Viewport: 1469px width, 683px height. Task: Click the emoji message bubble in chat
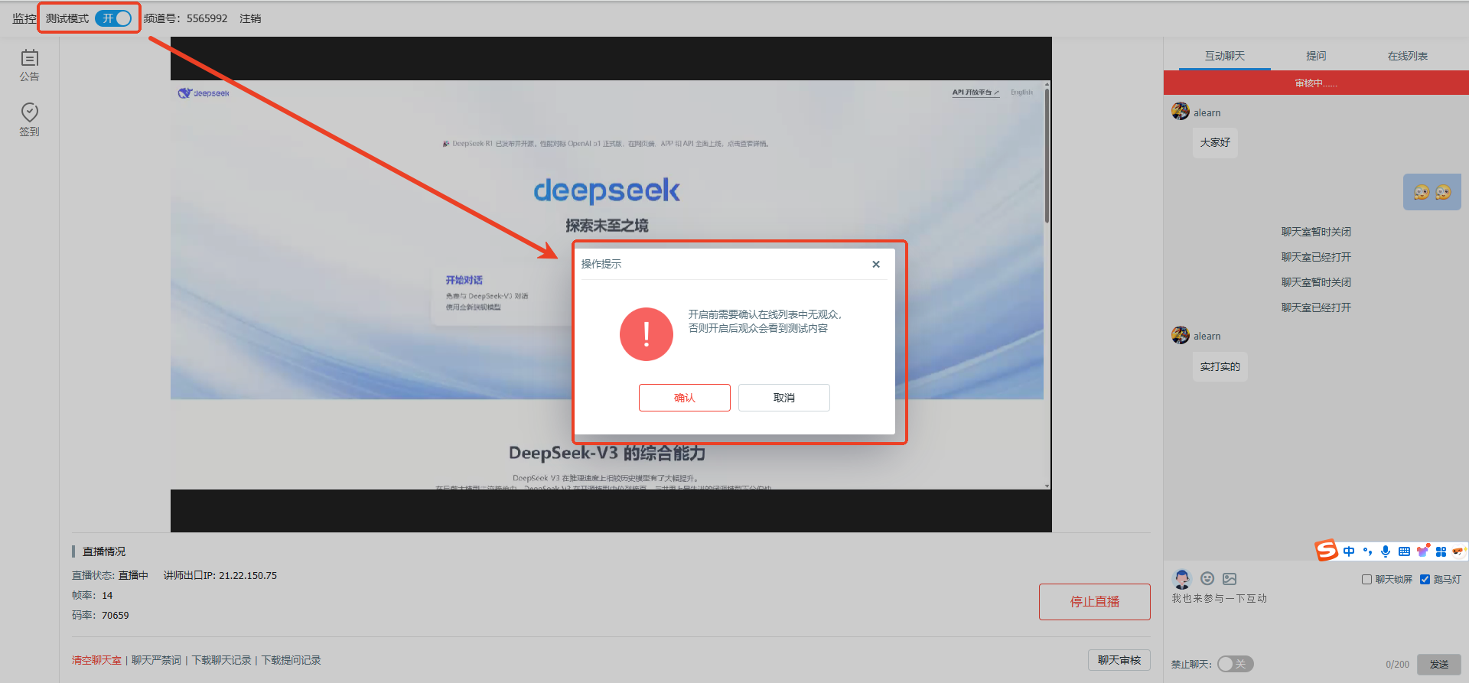pyautogui.click(x=1432, y=192)
